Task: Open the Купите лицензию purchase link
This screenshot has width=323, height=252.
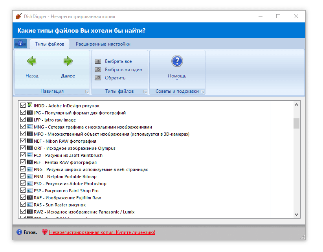Action: click(x=102, y=232)
